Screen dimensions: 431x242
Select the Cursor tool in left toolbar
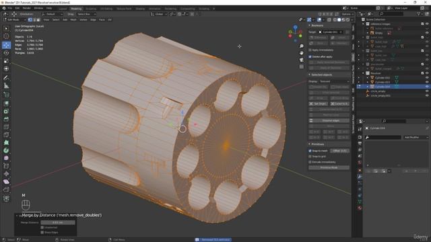point(6,36)
